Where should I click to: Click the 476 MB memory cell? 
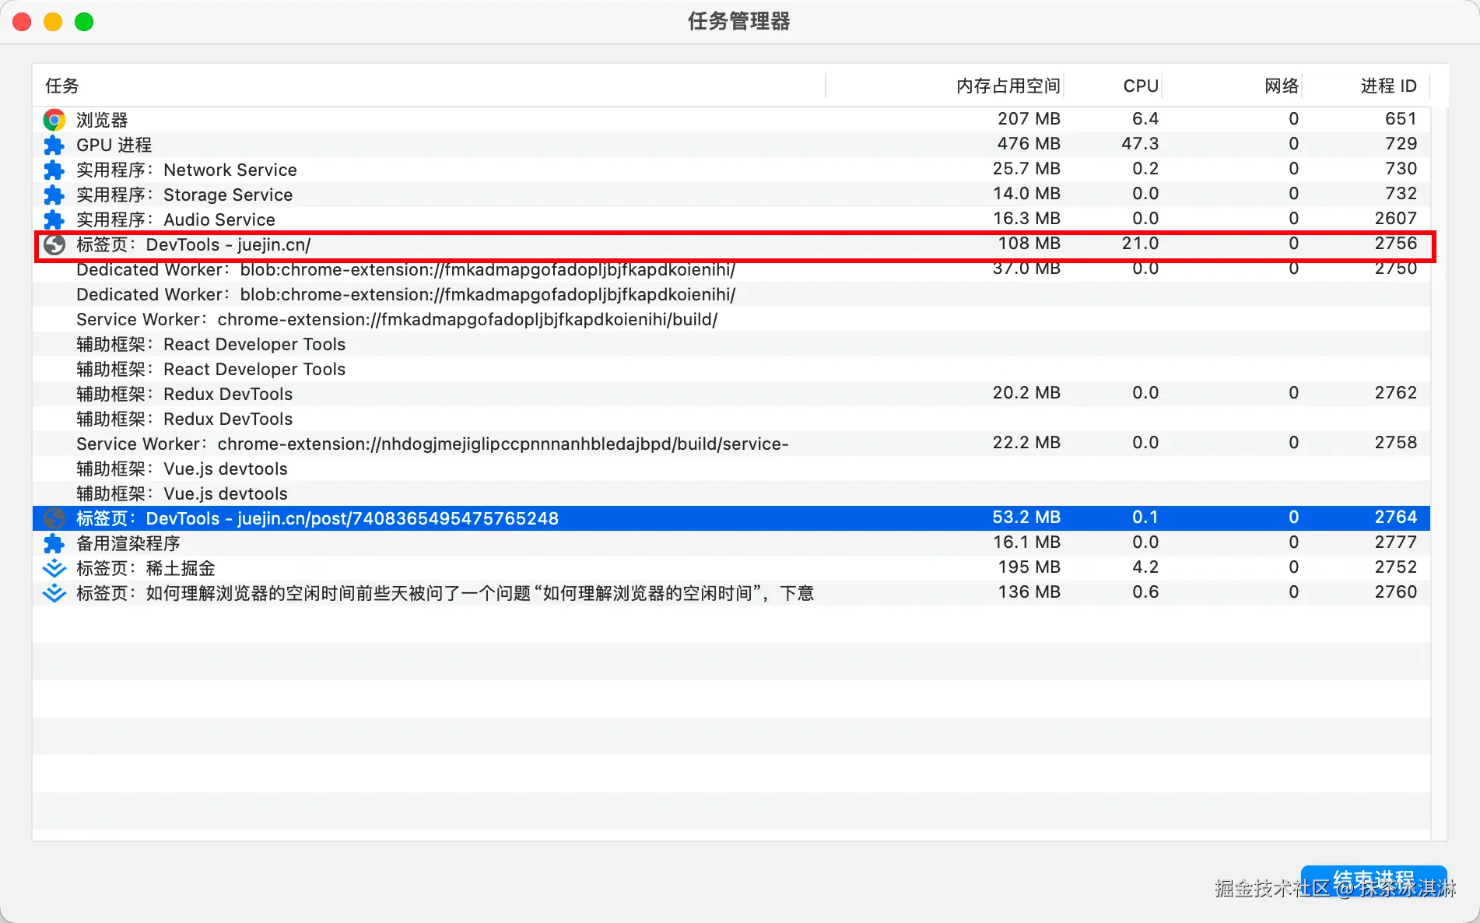click(1029, 143)
